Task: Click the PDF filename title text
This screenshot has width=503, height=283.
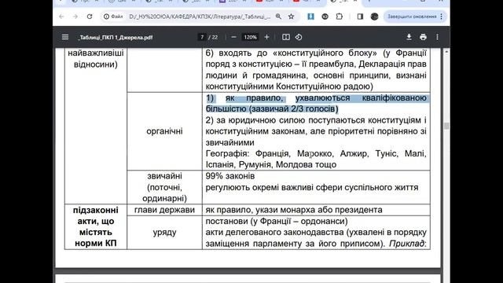Action: point(116,37)
